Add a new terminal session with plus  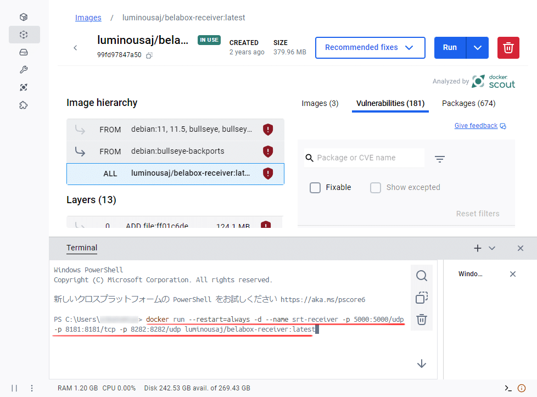pyautogui.click(x=477, y=248)
